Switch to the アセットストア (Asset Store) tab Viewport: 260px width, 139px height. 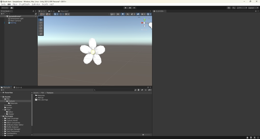tap(63, 11)
